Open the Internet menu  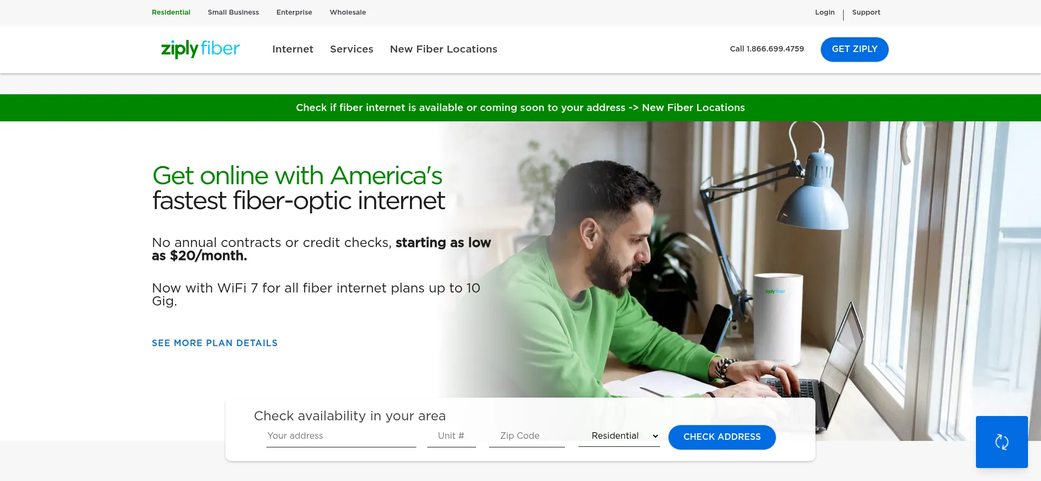[x=293, y=49]
